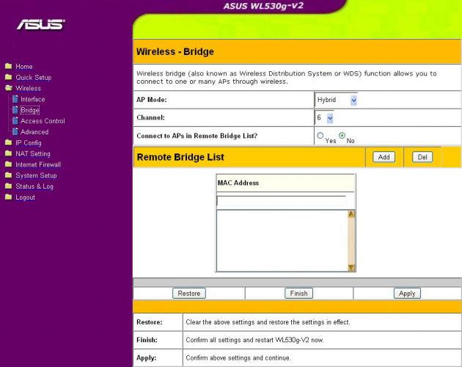Focus the MAC Address input field
The width and height of the screenshot is (462, 367).
coord(281,201)
